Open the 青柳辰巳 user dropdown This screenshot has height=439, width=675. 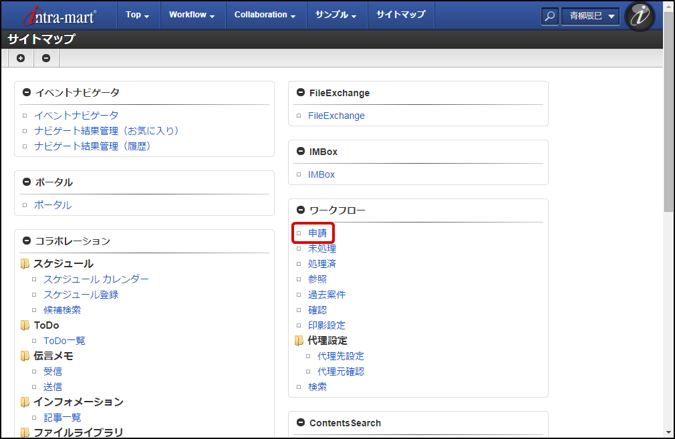point(590,16)
